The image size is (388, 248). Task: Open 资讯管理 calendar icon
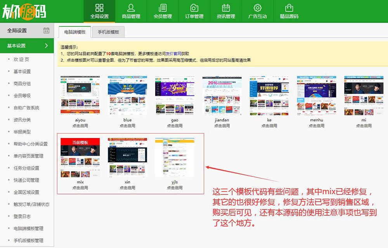[x=226, y=8]
